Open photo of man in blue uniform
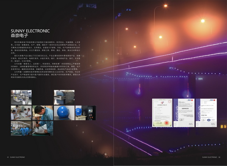The width and height of the screenshot is (227, 166). [43, 113]
